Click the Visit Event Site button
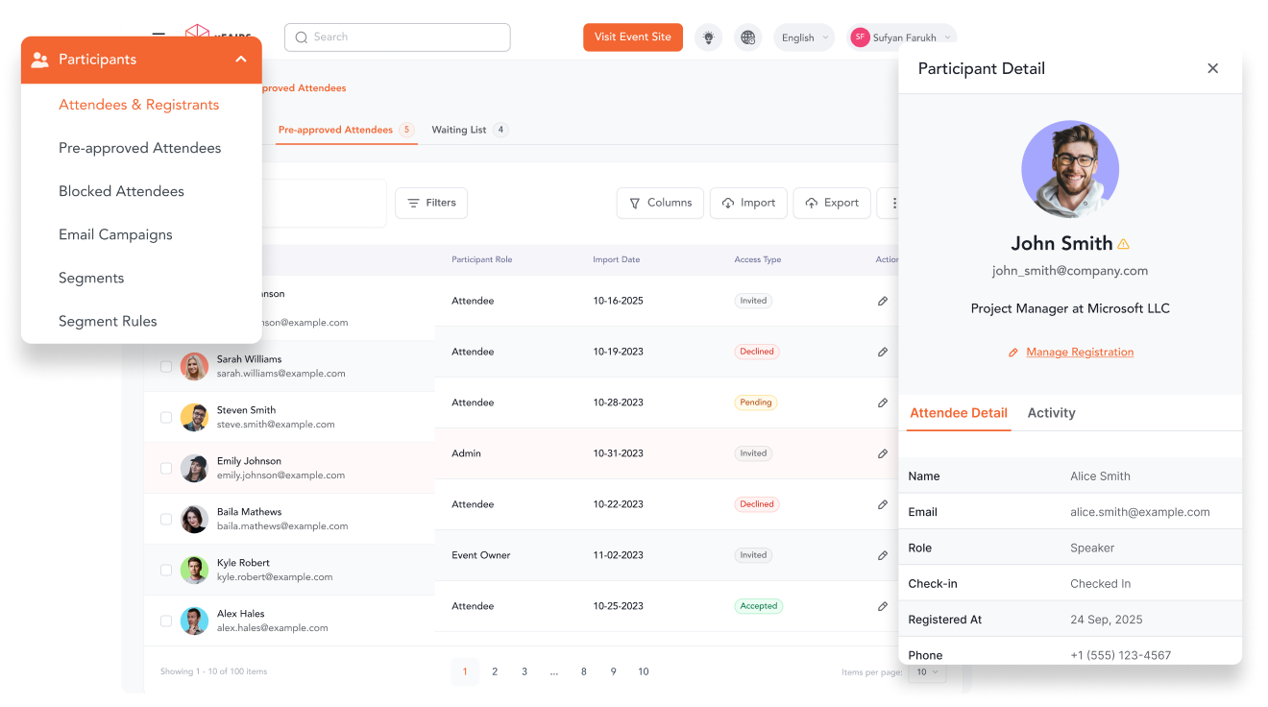Screen dimensions: 1268x707 [633, 37]
